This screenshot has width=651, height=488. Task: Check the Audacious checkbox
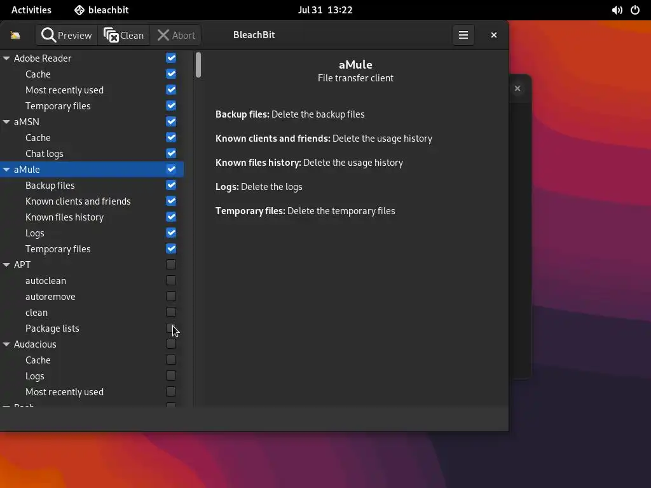(171, 344)
